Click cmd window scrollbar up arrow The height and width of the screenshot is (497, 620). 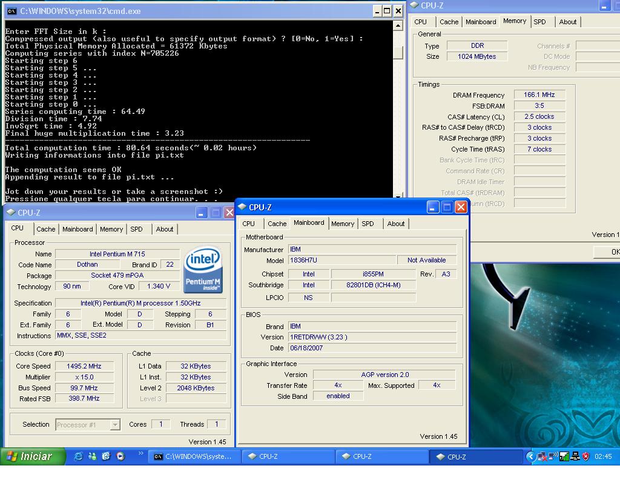point(398,26)
